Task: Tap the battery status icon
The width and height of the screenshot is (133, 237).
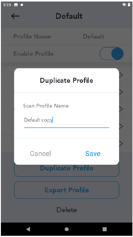Action: pos(129,5)
